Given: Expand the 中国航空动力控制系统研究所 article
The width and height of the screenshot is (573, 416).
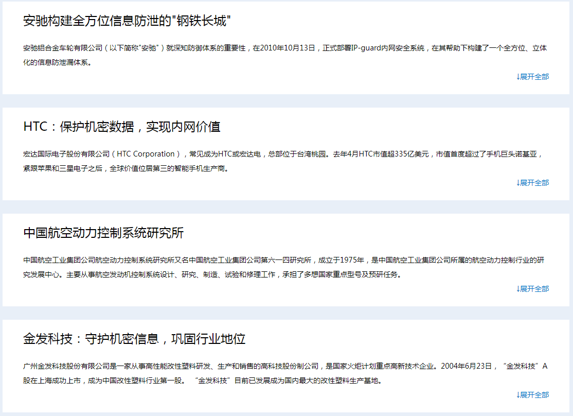Looking at the screenshot, I should point(532,289).
